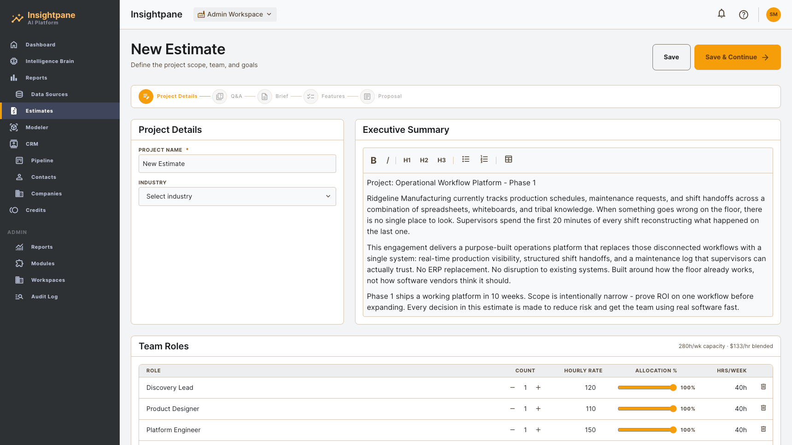Increase Product Designer count
The image size is (792, 445).
(538, 409)
